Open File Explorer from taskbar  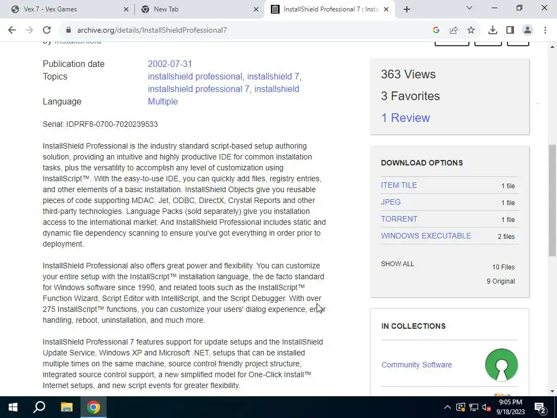point(66,407)
